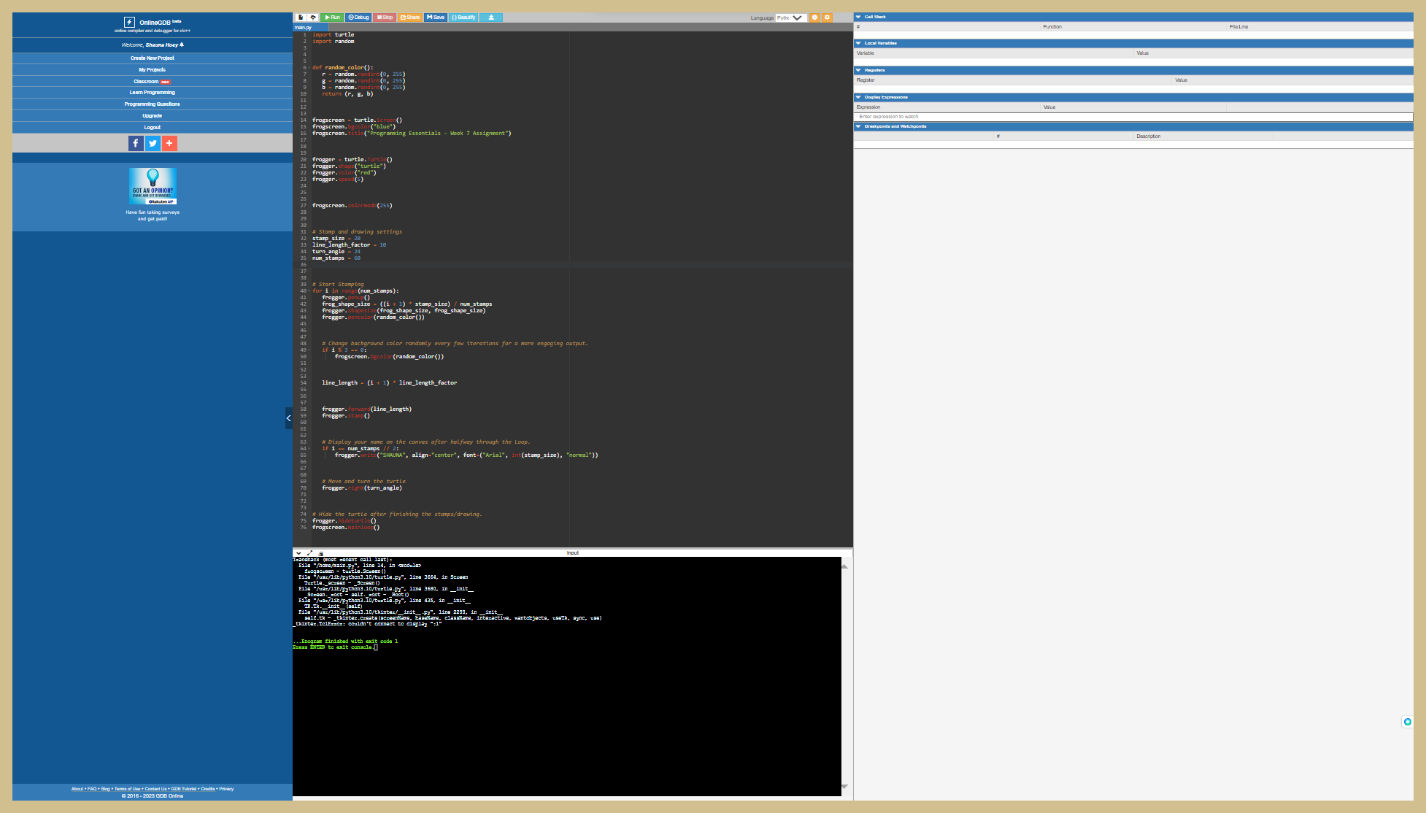Screen dimensions: 1426x813
Task: Click Logout in the sidebar
Action: 153,127
